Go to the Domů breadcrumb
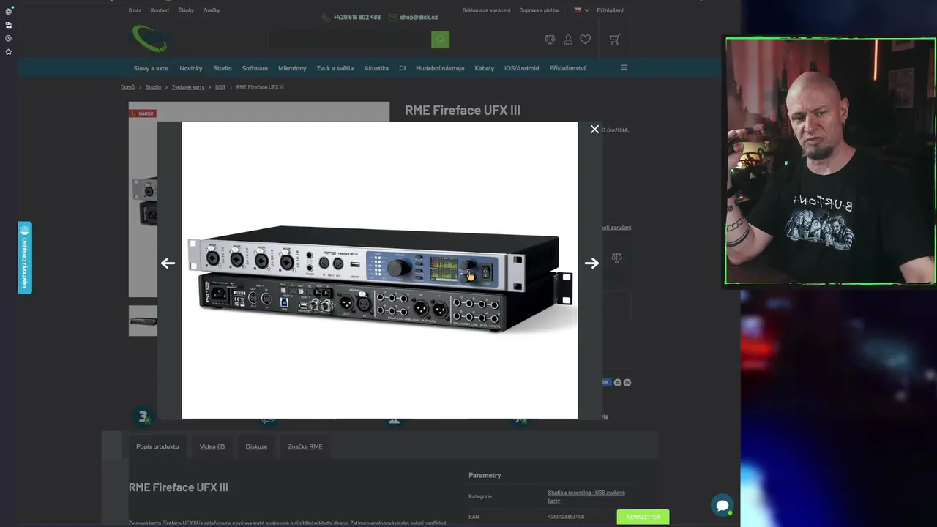 pos(127,87)
